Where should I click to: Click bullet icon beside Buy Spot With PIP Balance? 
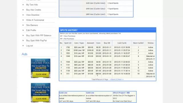coord(23,35)
